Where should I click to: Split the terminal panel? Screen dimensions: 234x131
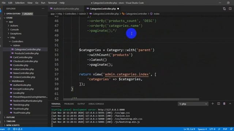pos(219,104)
